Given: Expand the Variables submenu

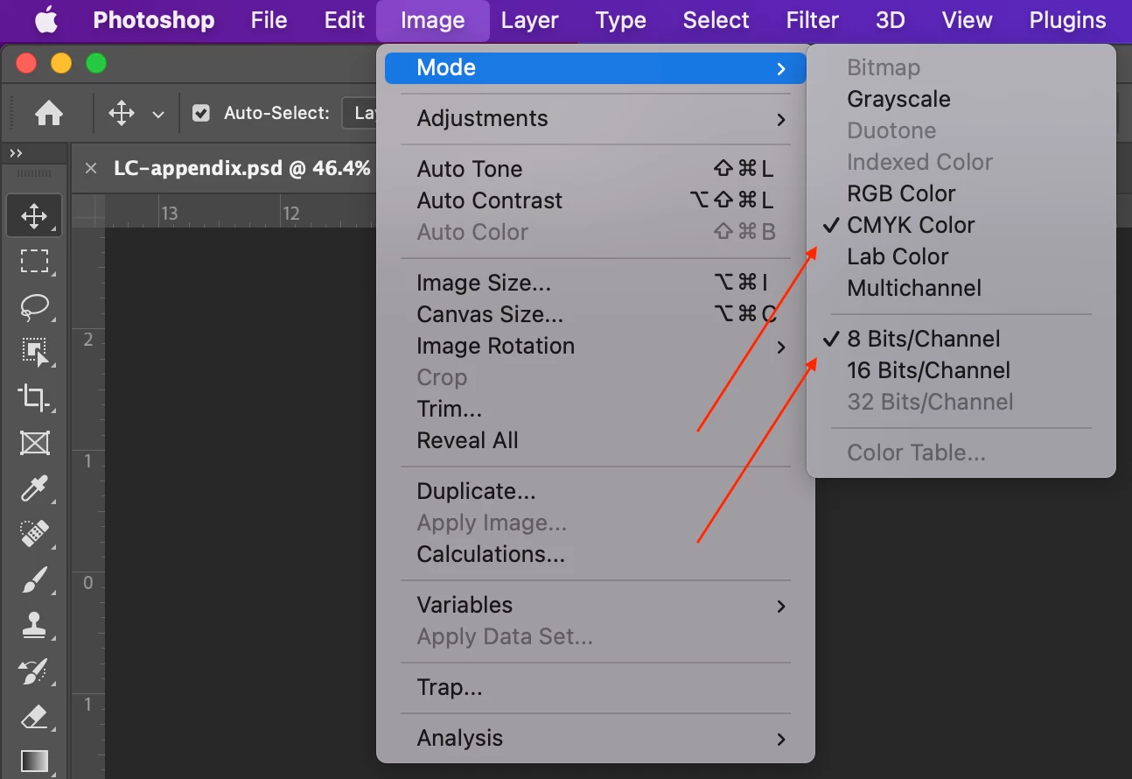Looking at the screenshot, I should (595, 605).
